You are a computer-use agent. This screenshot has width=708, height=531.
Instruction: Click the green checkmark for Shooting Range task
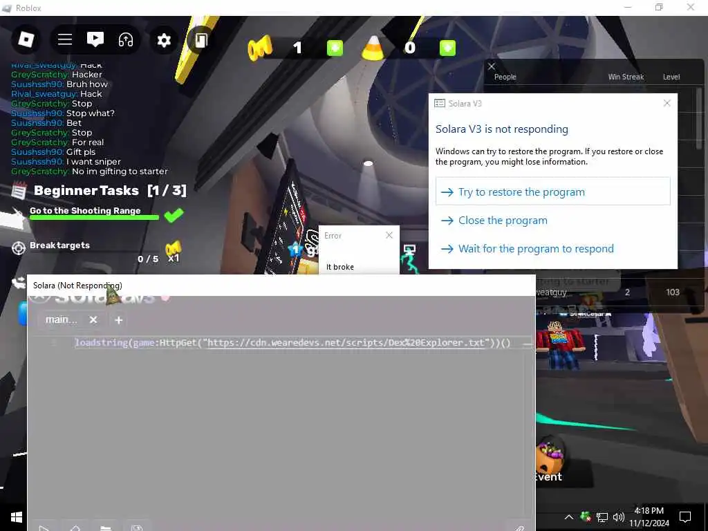pyautogui.click(x=174, y=216)
